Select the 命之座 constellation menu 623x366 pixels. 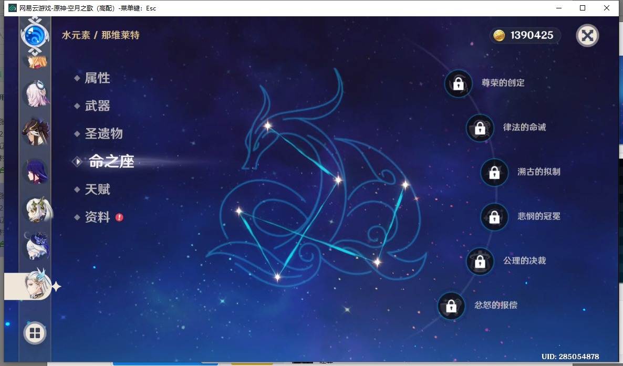click(112, 161)
